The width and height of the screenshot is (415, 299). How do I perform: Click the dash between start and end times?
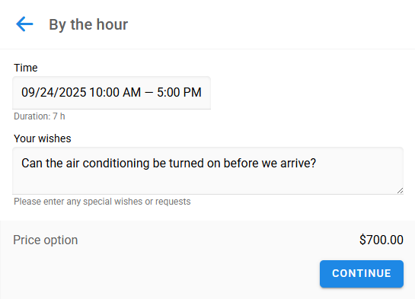coord(148,93)
